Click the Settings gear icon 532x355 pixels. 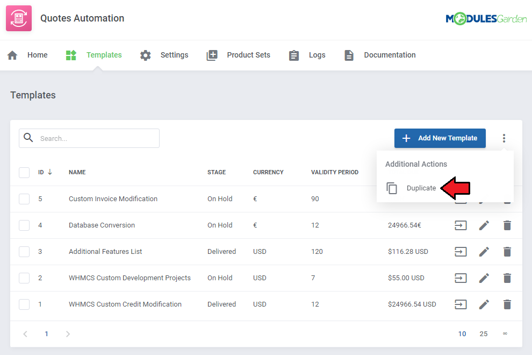click(146, 55)
